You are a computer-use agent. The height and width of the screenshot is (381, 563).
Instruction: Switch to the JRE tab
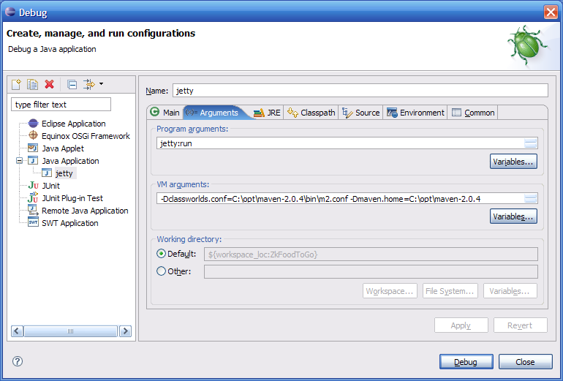pos(267,113)
